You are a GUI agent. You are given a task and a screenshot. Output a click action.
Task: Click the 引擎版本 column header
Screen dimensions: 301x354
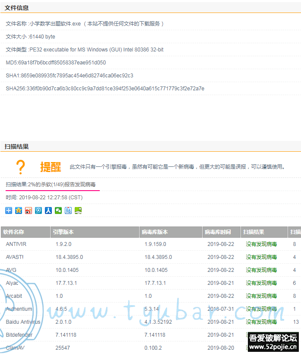[95, 232]
